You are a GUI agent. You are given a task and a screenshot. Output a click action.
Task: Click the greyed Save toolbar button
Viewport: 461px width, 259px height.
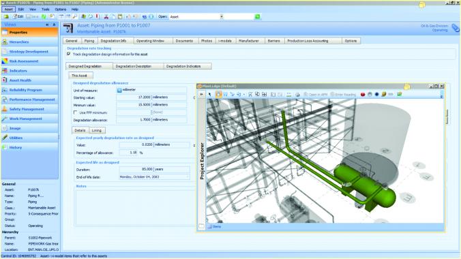(x=32, y=17)
